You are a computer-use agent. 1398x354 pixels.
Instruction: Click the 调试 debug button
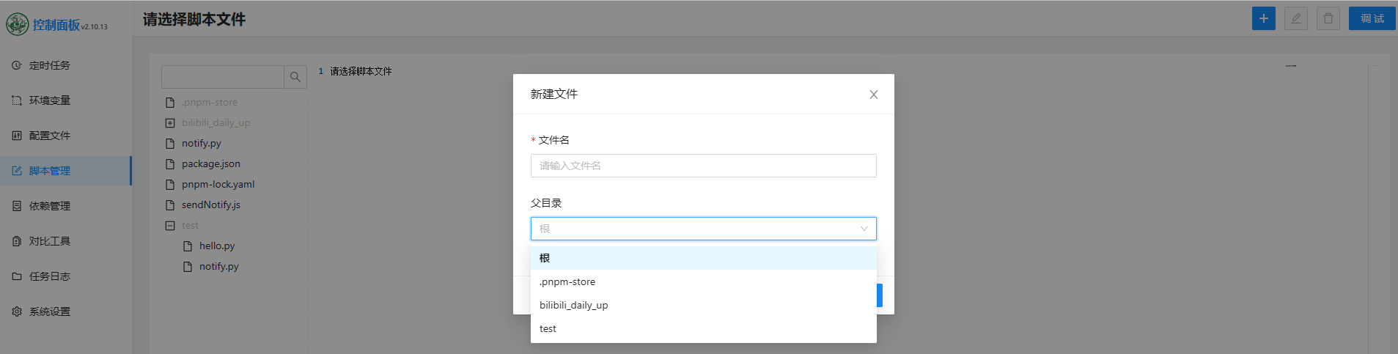(1372, 18)
